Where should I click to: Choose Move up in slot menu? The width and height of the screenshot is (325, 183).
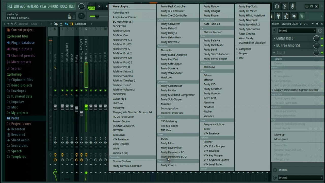pyautogui.click(x=279, y=135)
